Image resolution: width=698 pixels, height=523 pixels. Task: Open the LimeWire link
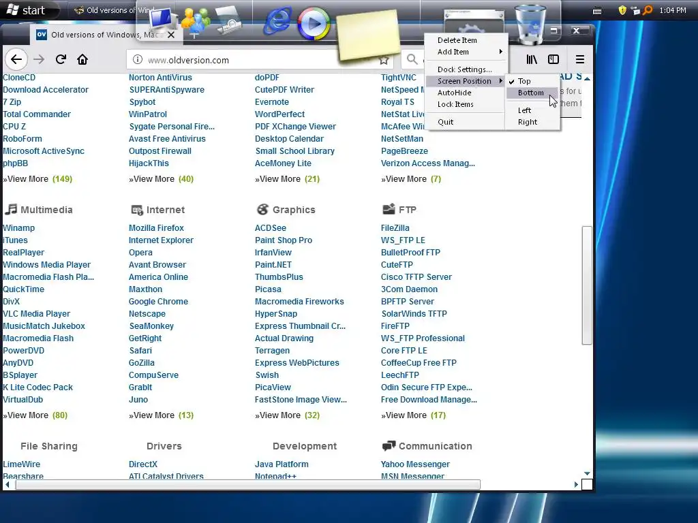21,464
